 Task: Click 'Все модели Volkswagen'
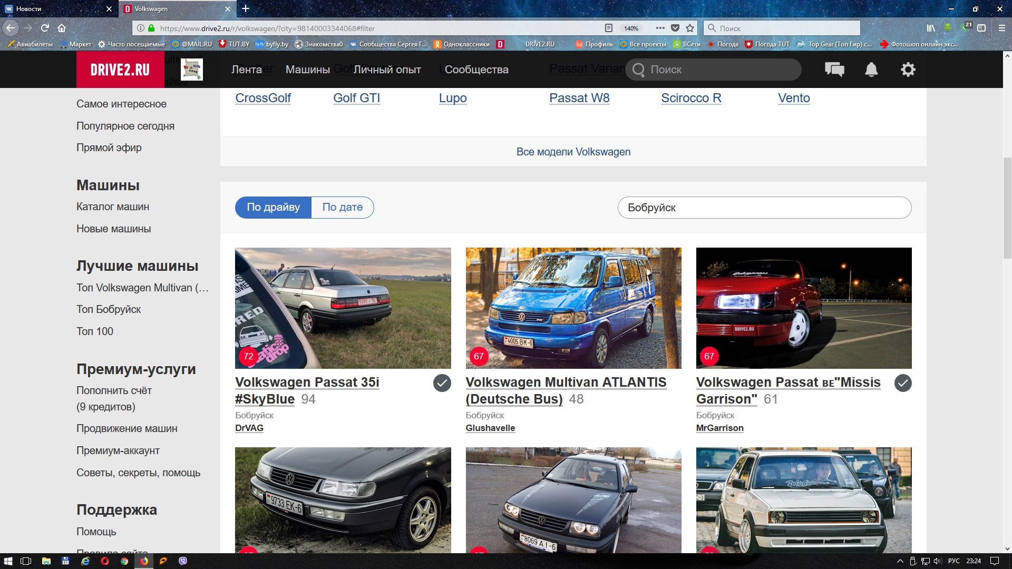point(573,152)
